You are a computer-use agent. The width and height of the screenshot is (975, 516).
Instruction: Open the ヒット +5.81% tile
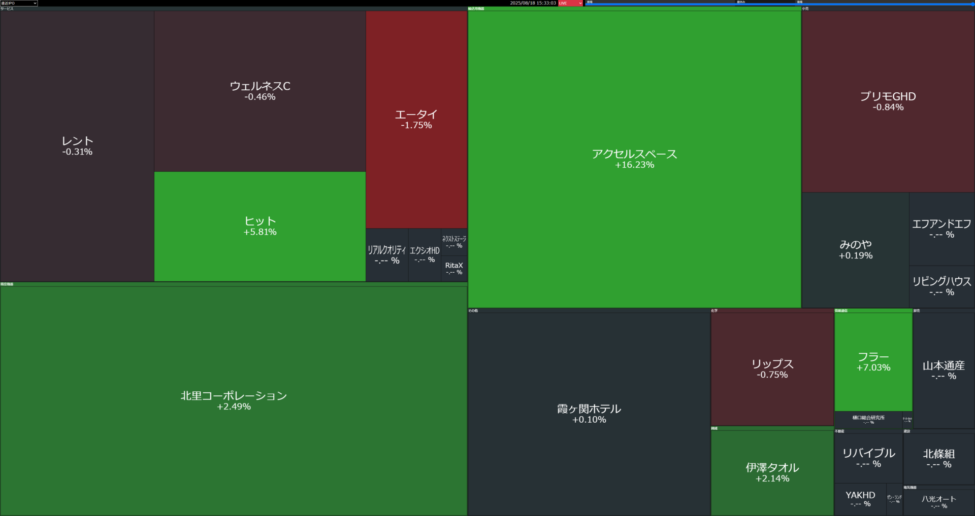click(260, 227)
